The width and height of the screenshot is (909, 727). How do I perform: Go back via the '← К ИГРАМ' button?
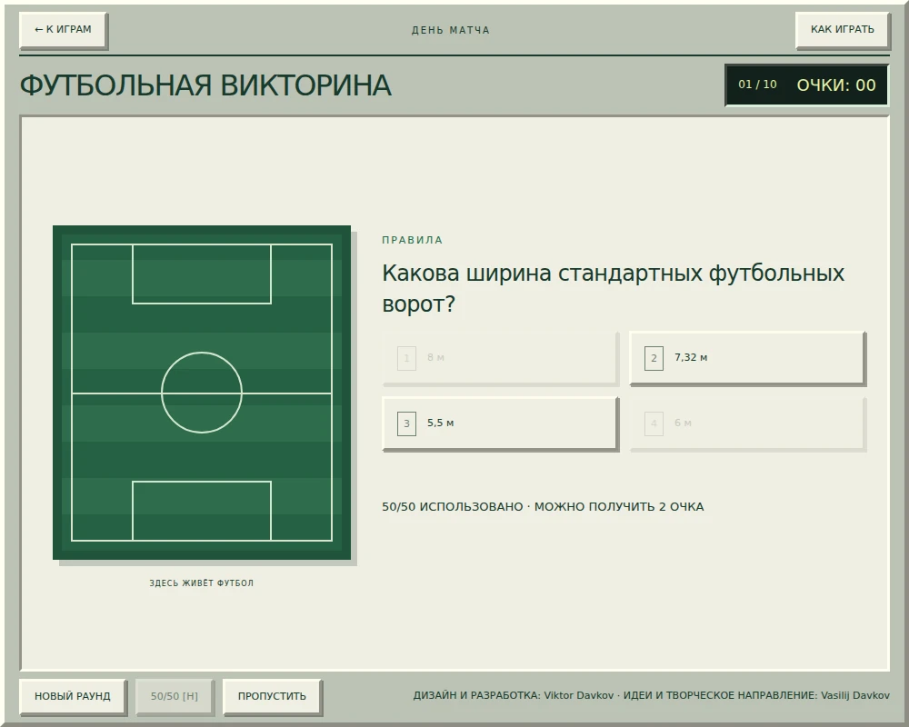(64, 30)
